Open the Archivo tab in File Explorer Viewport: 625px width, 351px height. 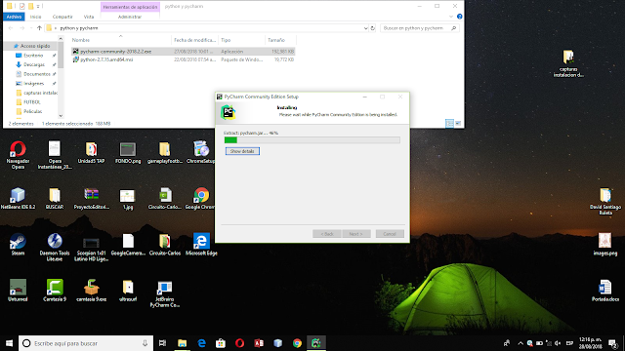click(14, 17)
